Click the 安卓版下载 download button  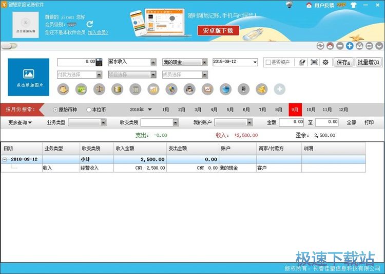219,31
